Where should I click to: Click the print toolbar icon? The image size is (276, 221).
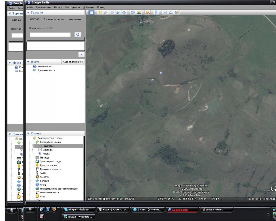(x=171, y=12)
